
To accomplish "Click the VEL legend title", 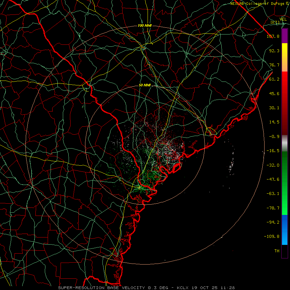I will tap(283, 19).
